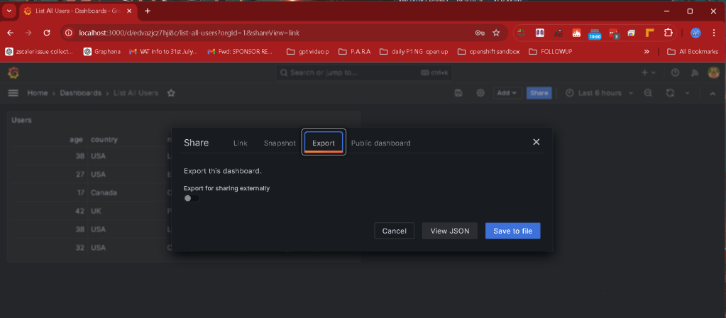Click the blue Share button
Screen dimensions: 726x318
(x=539, y=93)
